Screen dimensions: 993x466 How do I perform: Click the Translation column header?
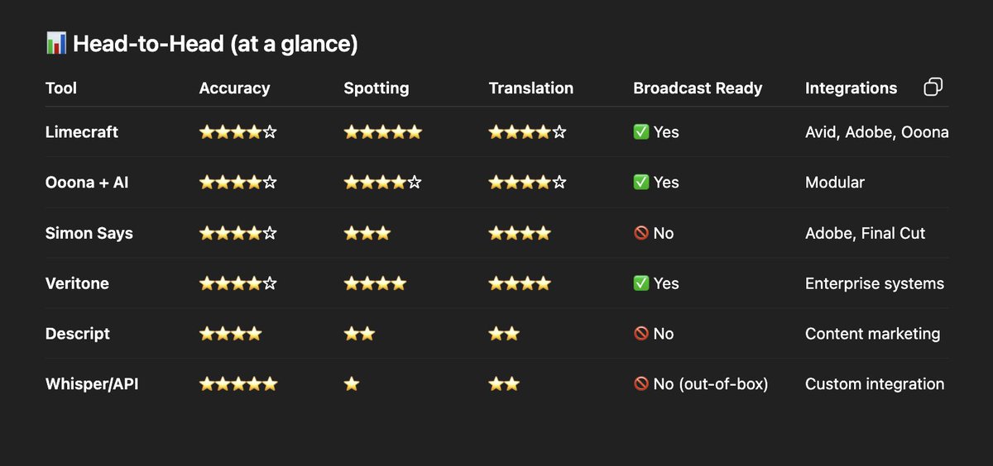[x=531, y=88]
